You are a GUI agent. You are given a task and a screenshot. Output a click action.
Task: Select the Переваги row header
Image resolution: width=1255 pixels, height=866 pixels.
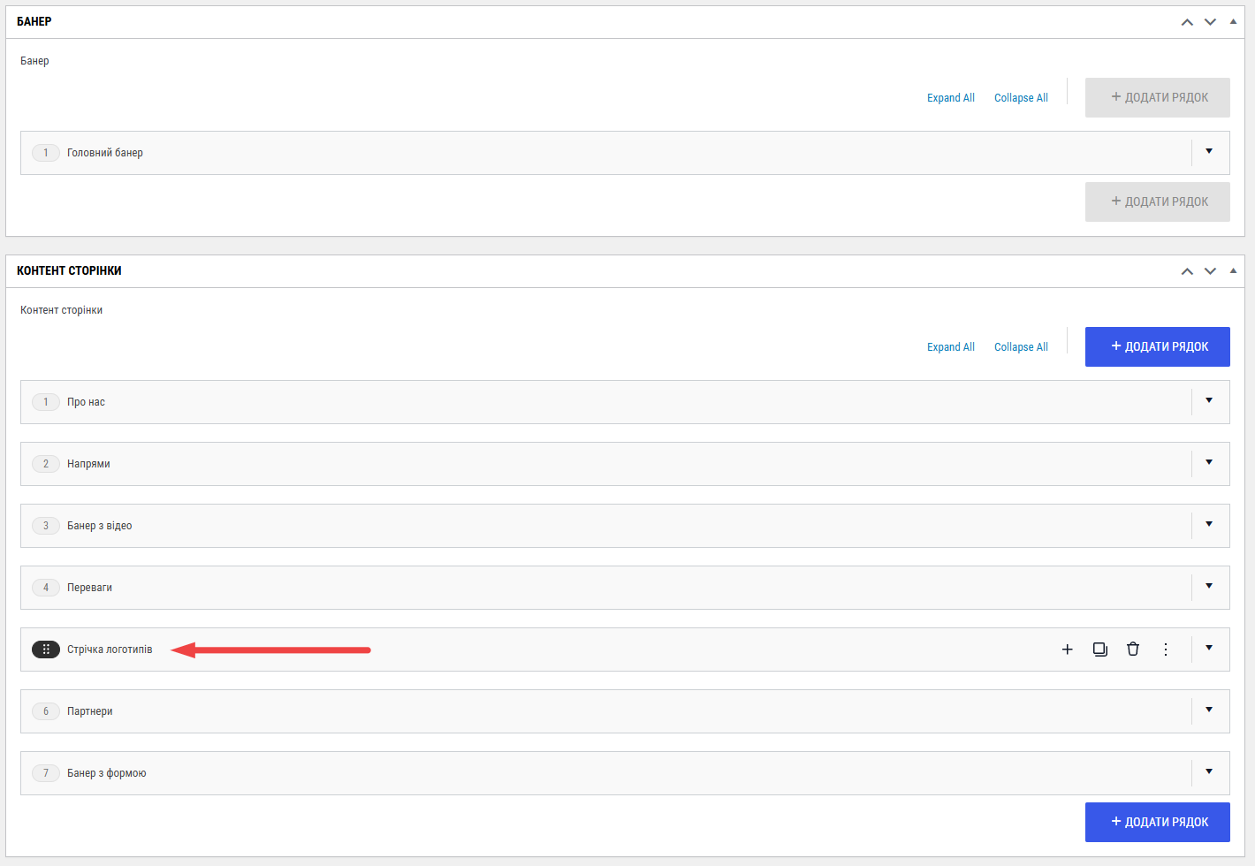(625, 588)
